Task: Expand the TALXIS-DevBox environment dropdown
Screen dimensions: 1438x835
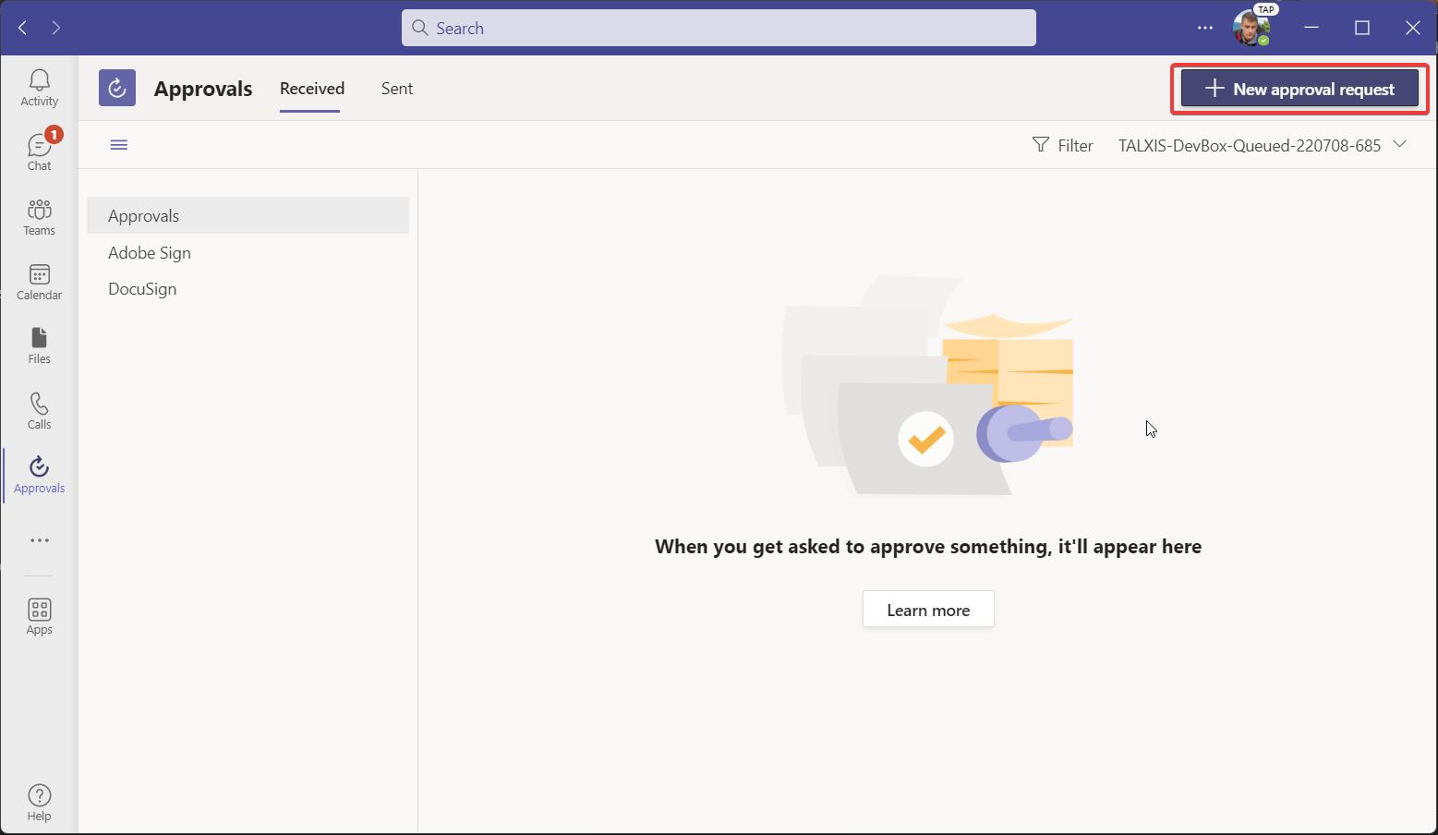Action: pos(1262,145)
